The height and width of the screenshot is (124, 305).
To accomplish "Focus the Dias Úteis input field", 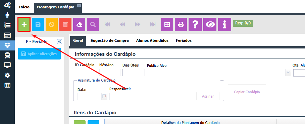I will tap(134, 73).
